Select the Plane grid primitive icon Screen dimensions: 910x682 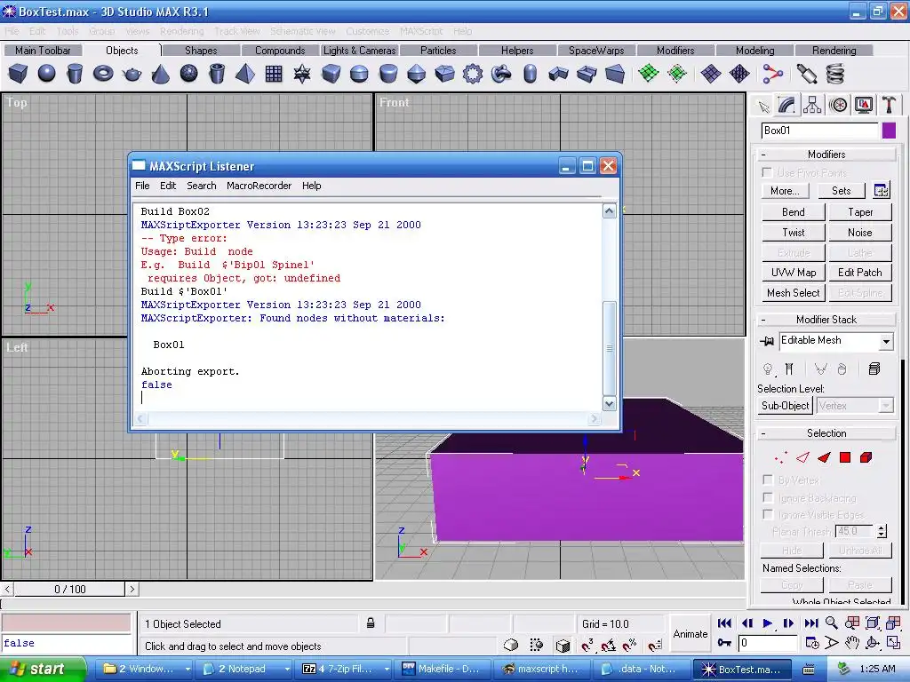click(x=274, y=74)
